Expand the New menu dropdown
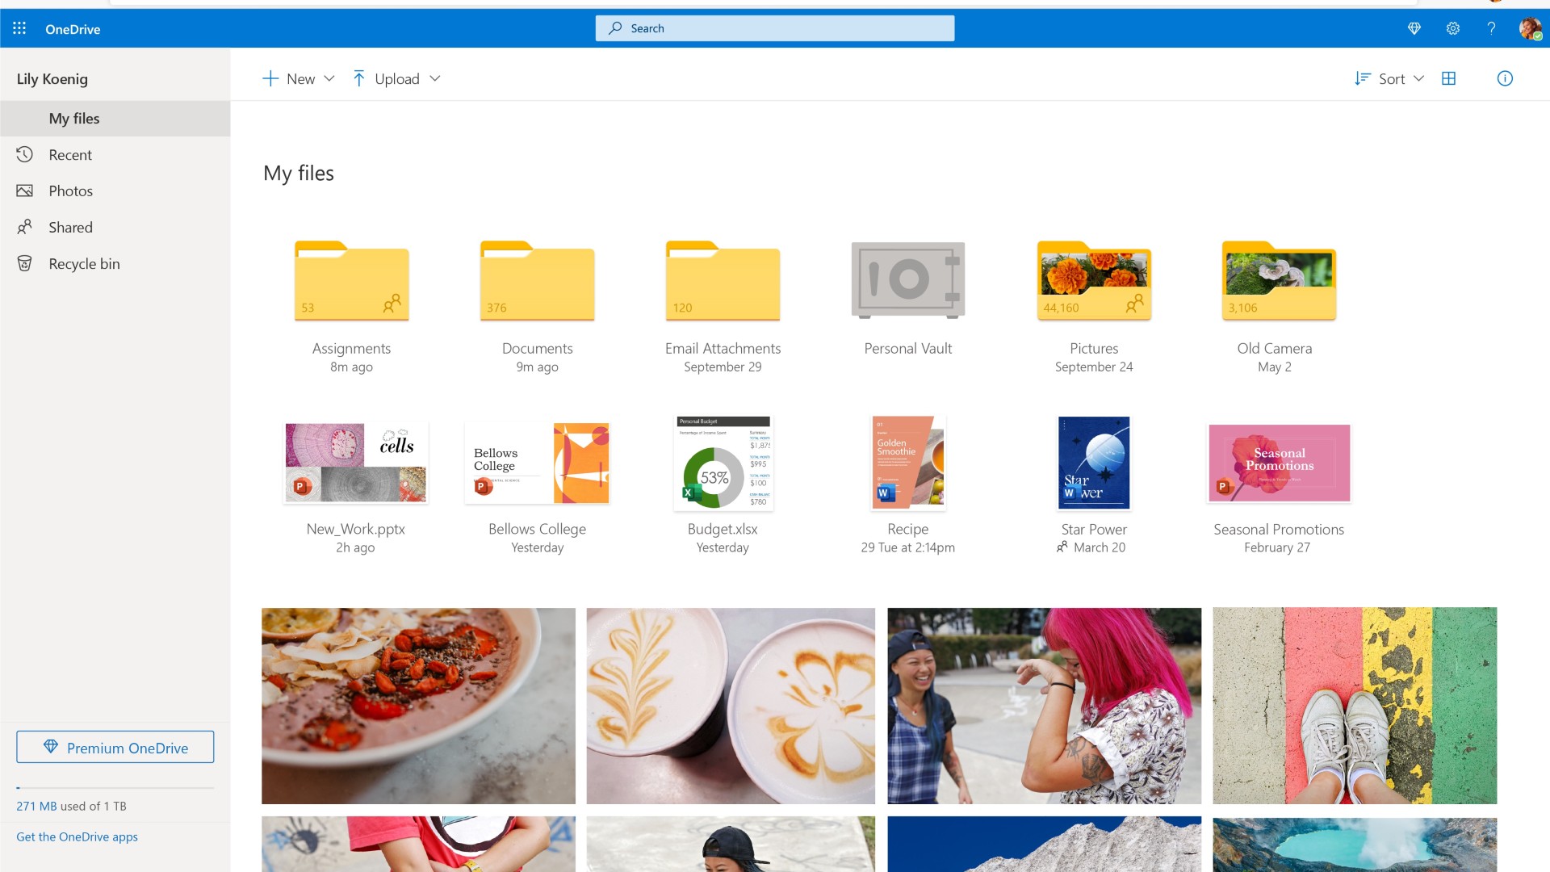The image size is (1550, 872). coord(297,78)
